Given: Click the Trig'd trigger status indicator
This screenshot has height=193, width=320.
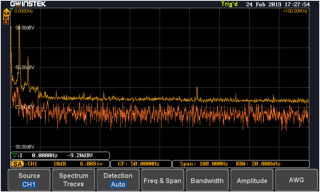Looking at the screenshot, I should coord(230,4).
